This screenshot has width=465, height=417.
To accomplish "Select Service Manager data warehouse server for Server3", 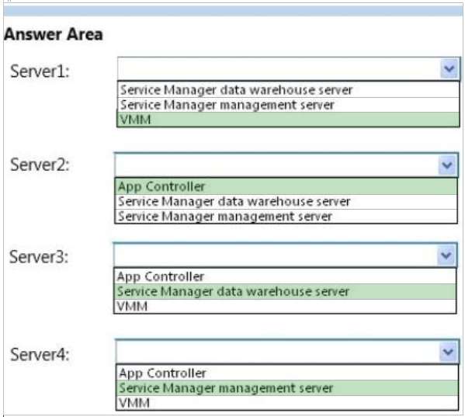I will coord(285,291).
